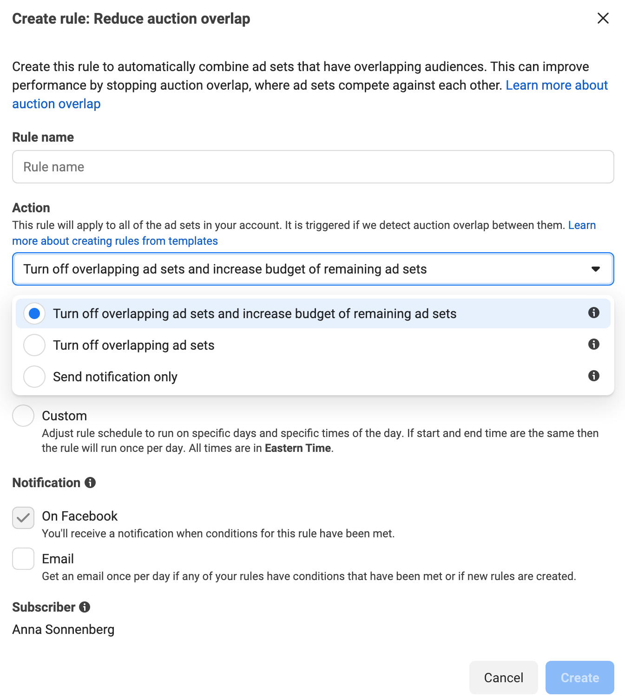Pick the highlighted increase budget option in the list
This screenshot has width=625, height=698.
pos(255,314)
